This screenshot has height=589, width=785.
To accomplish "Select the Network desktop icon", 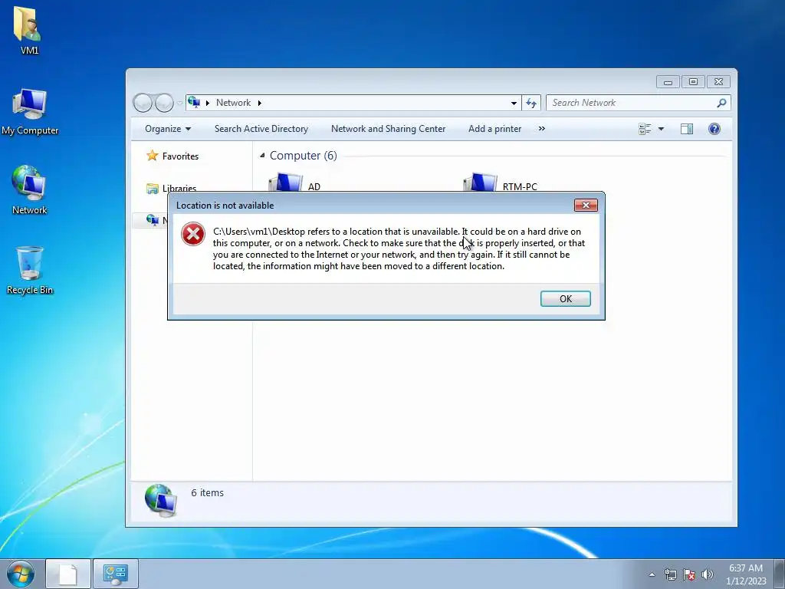I will [30, 190].
